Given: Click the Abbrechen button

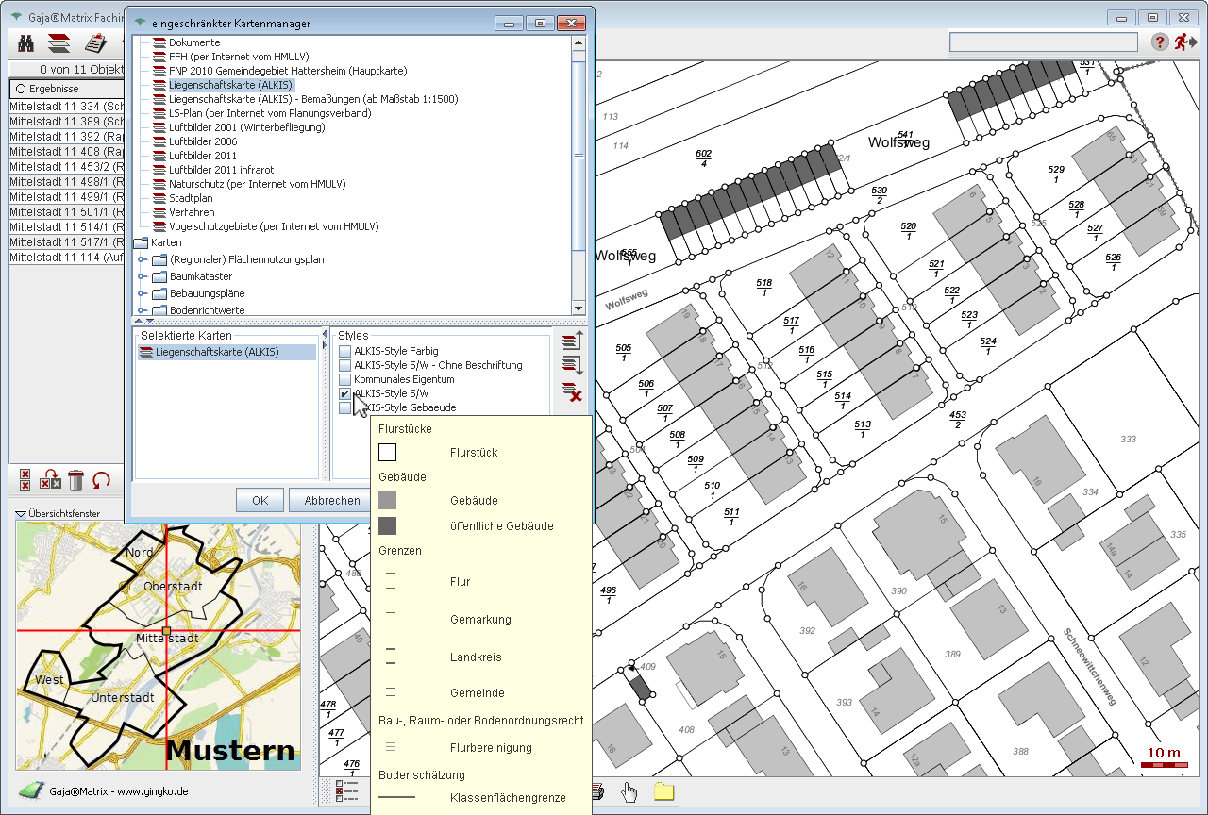Looking at the screenshot, I should point(331,501).
